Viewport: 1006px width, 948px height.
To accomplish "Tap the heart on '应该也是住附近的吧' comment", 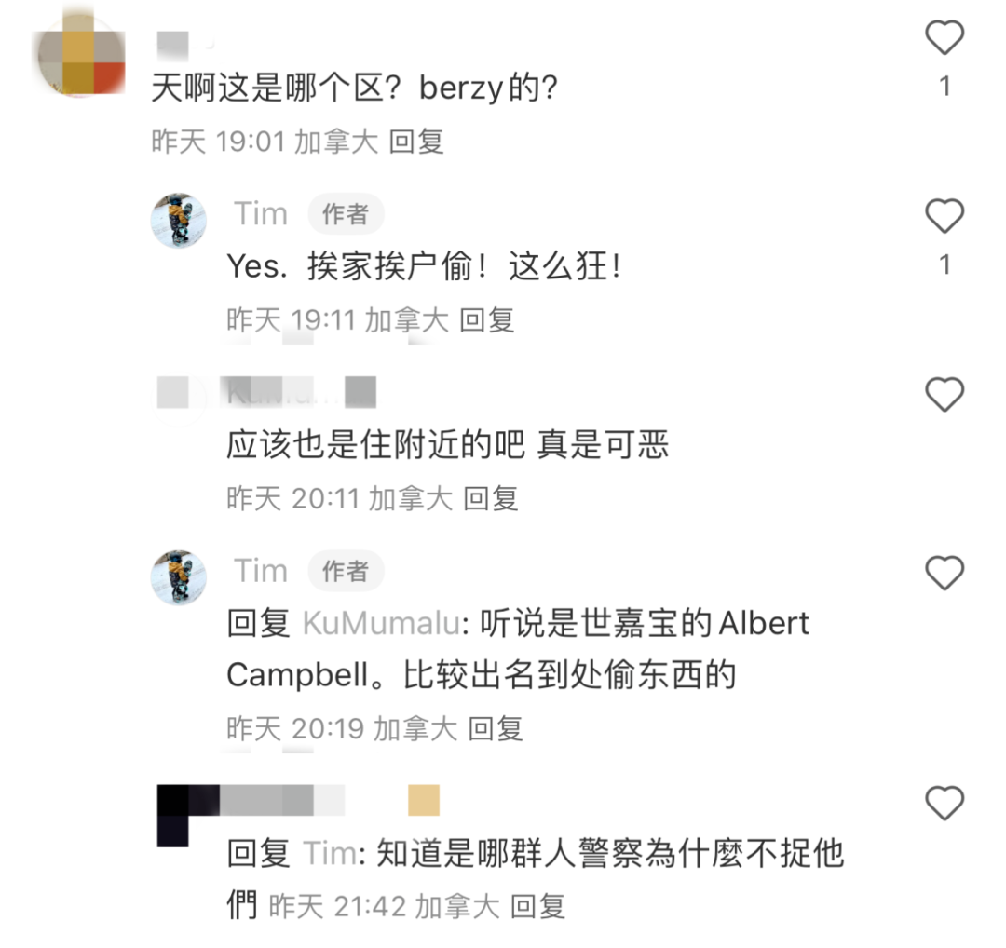I will click(945, 394).
